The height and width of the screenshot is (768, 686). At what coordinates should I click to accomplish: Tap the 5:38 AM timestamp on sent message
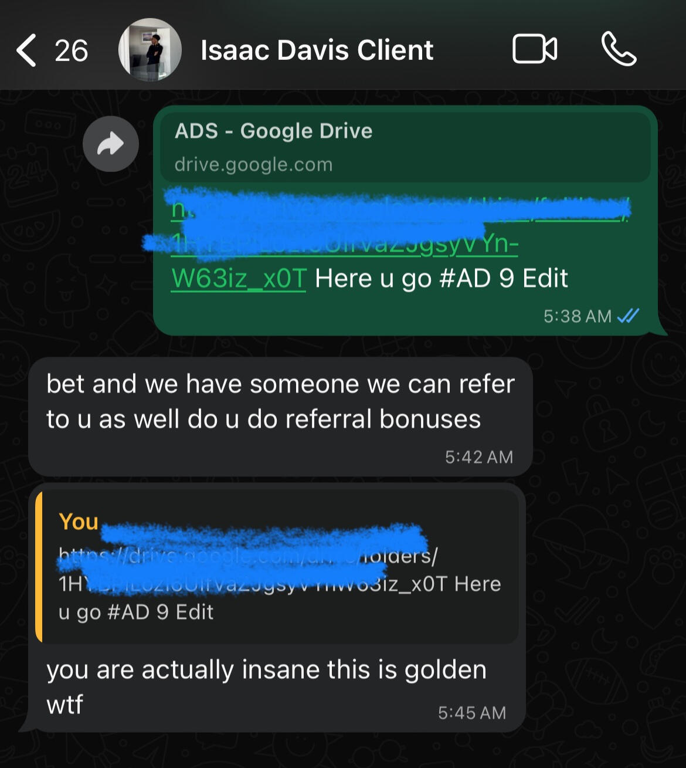click(578, 317)
